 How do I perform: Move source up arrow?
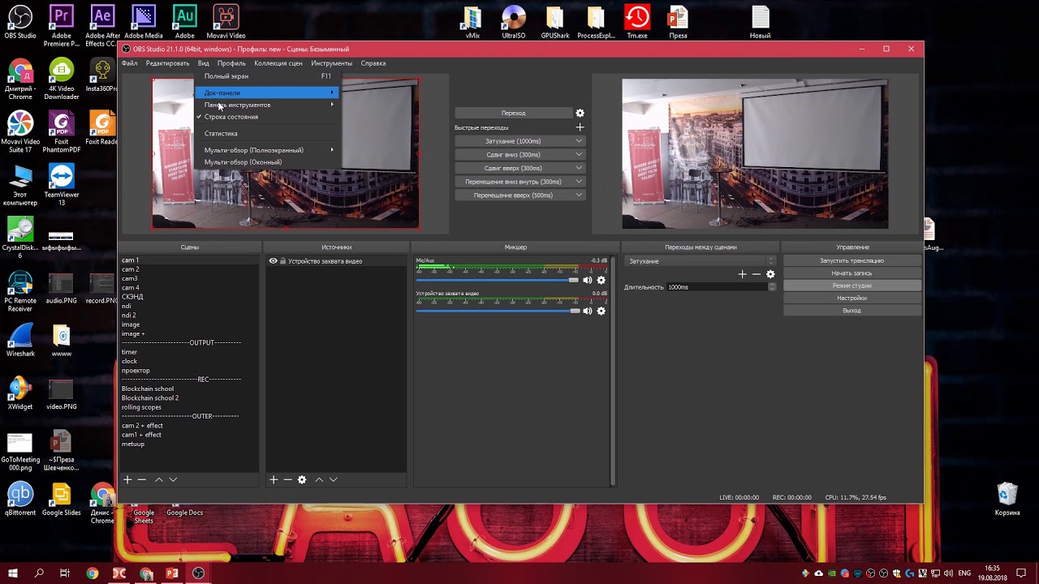coord(319,479)
